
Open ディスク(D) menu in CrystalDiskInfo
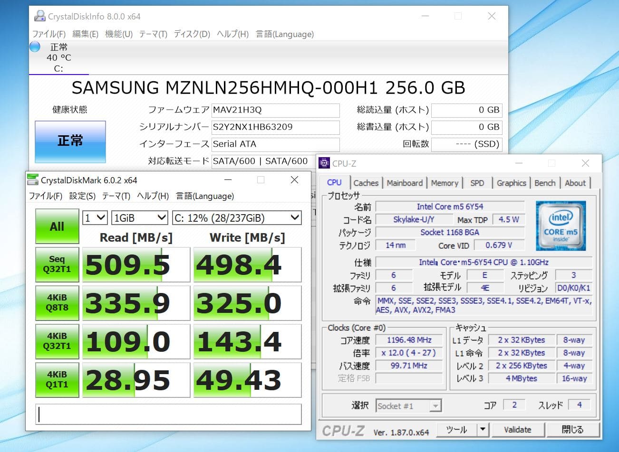(x=192, y=34)
